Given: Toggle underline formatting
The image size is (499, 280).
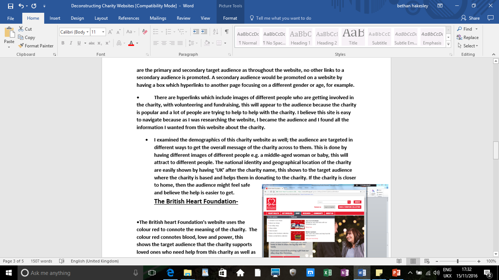Looking at the screenshot, I should [x=79, y=43].
